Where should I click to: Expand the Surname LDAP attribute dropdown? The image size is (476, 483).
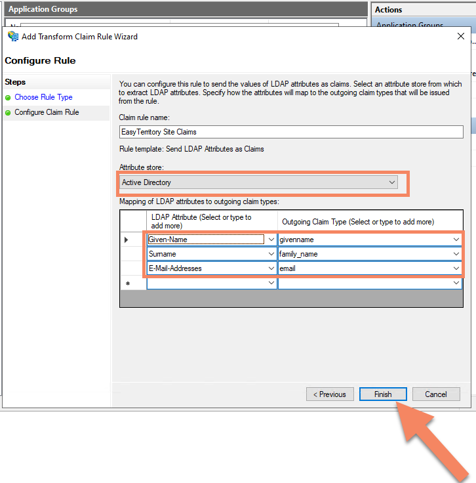pos(271,254)
